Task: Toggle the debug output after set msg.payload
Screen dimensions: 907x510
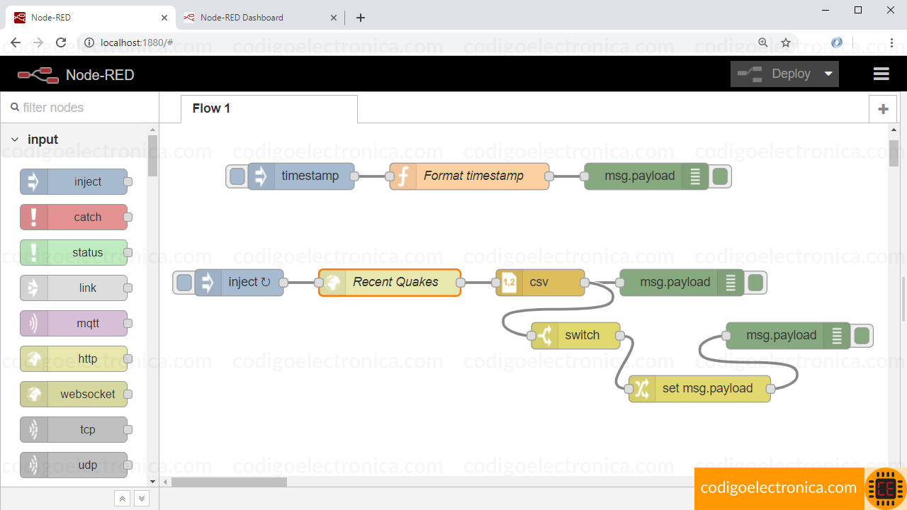Action: tap(862, 336)
